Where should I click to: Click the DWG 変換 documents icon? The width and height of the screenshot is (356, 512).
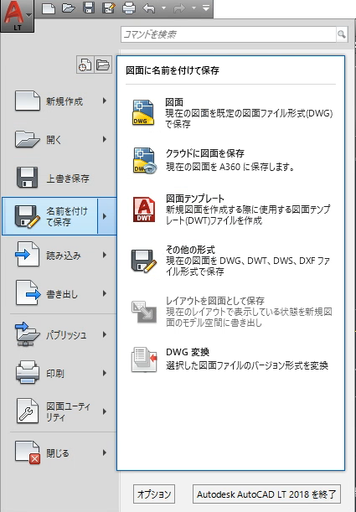pos(144,359)
